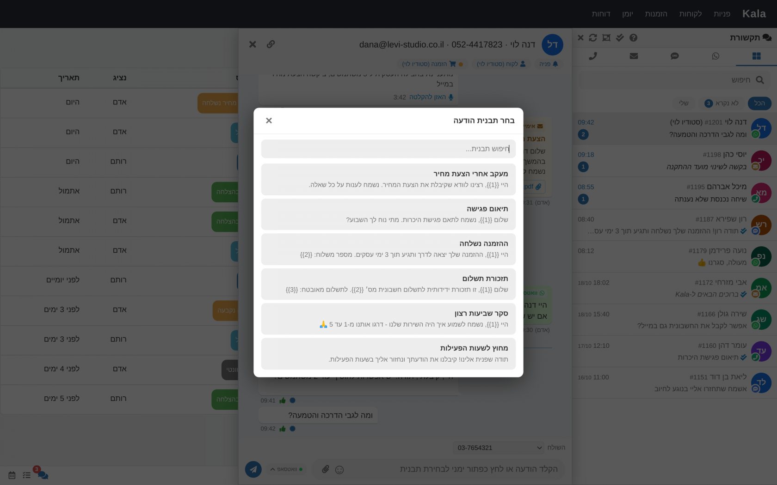Click the mark-all-read double check icon

tap(620, 37)
